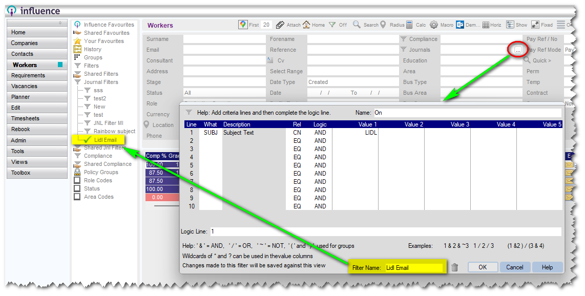Open the Macro gear tool

click(x=433, y=25)
